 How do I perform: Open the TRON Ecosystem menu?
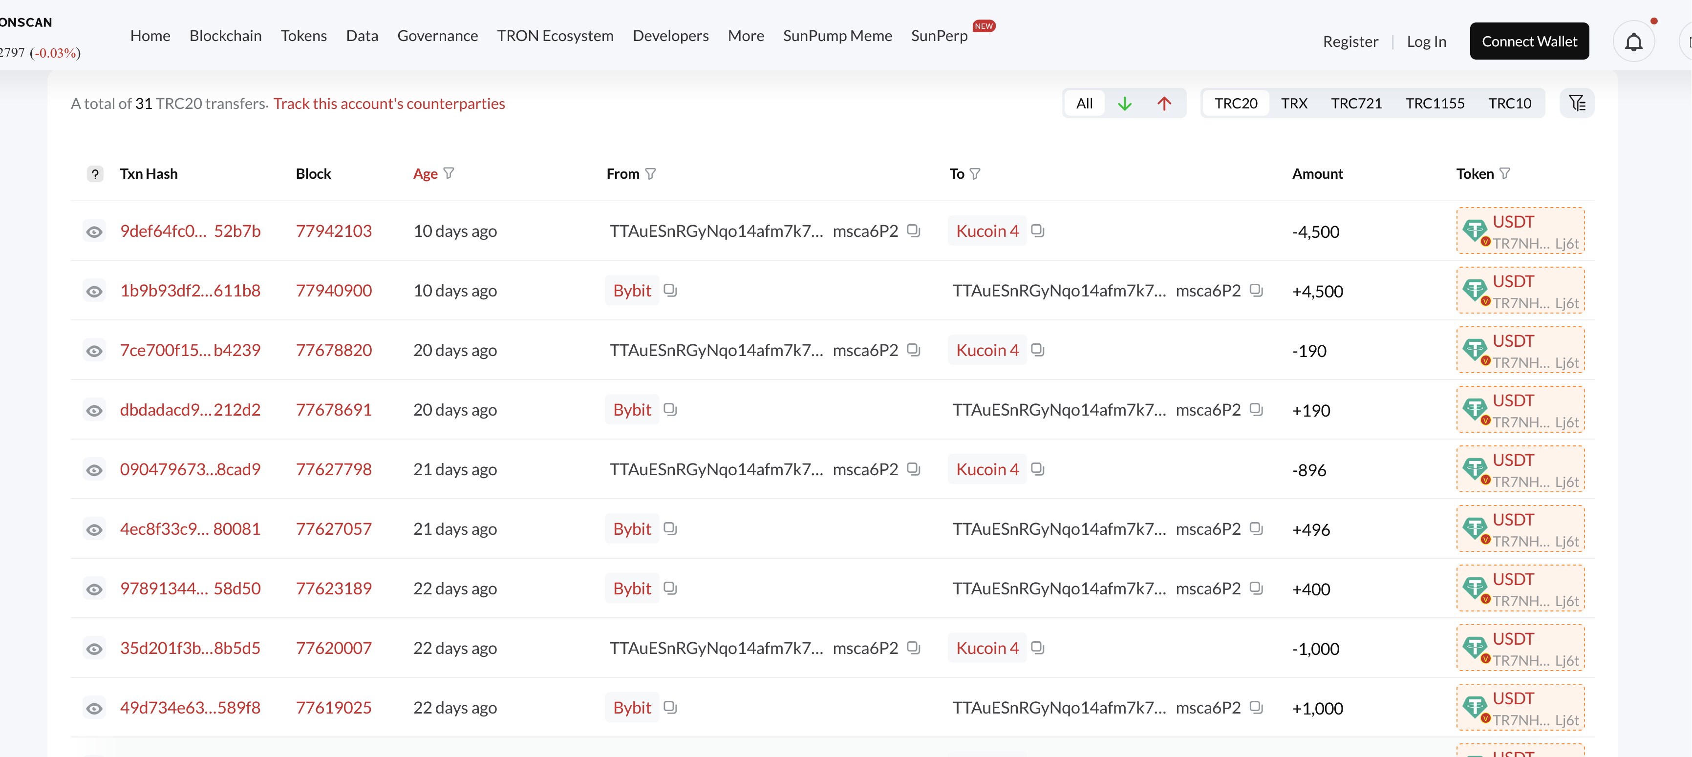(555, 36)
